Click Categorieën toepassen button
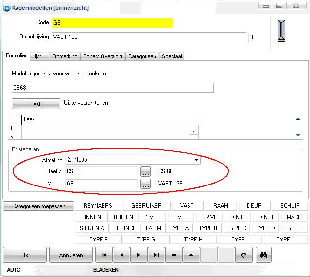The width and height of the screenshot is (310, 277). pos(38,206)
